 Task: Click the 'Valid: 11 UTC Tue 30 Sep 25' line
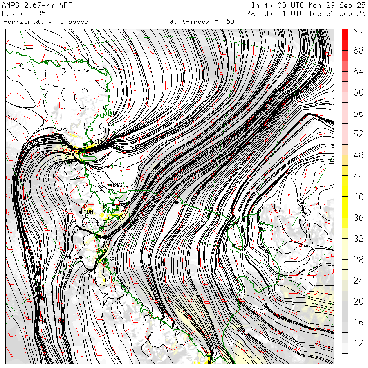pyautogui.click(x=306, y=13)
